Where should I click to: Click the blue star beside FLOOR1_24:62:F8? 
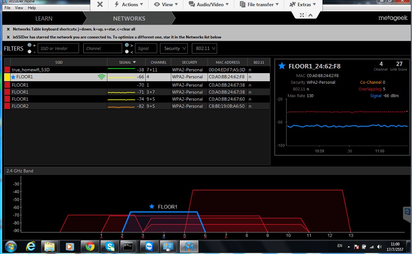pyautogui.click(x=282, y=66)
